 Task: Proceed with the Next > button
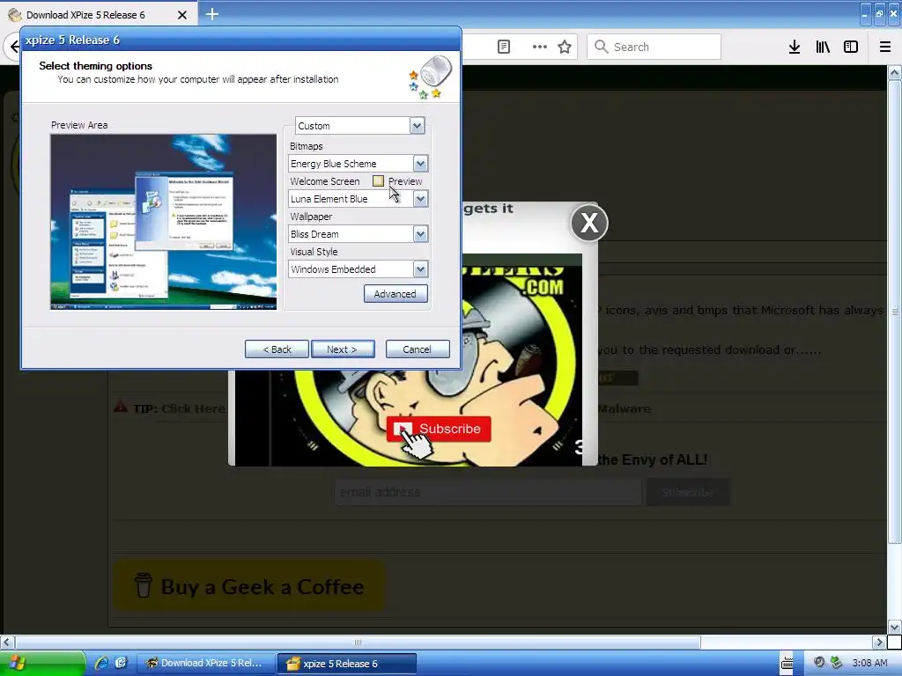point(343,349)
